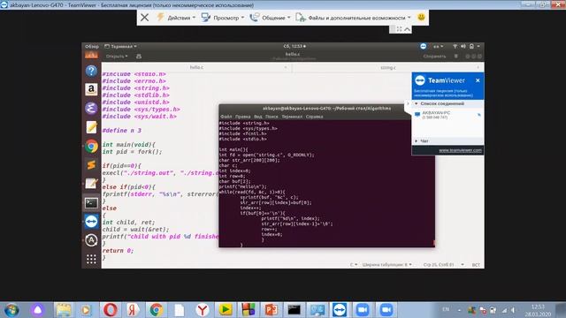
Task: Open the Windows Start button
Action: coord(11,310)
